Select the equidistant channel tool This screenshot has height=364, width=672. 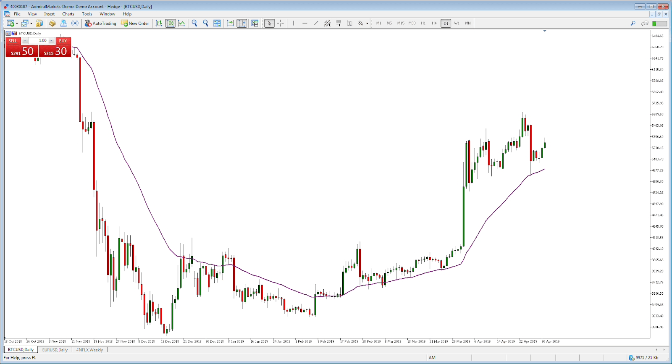tap(327, 23)
